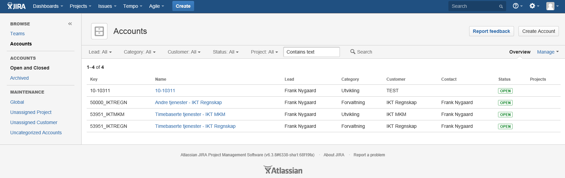Image resolution: width=565 pixels, height=178 pixels.
Task: Open Teams in the sidebar
Action: pos(17,34)
